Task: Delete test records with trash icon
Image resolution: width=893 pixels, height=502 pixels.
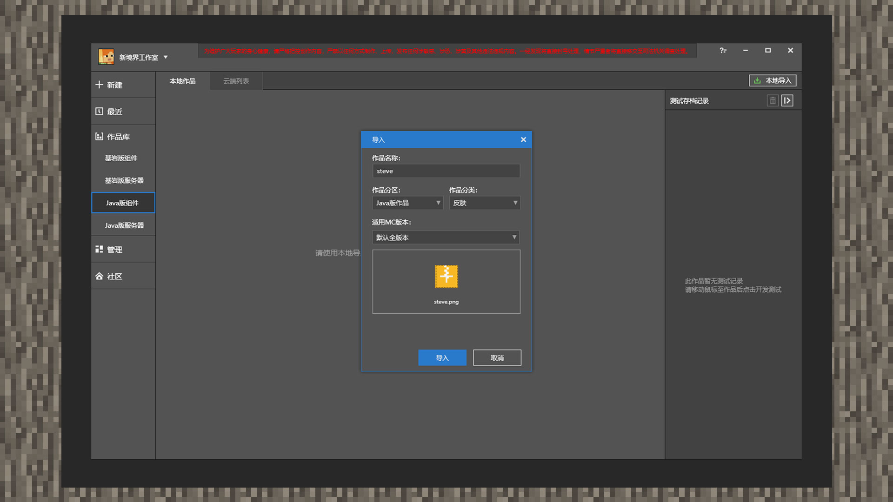Action: click(x=773, y=100)
